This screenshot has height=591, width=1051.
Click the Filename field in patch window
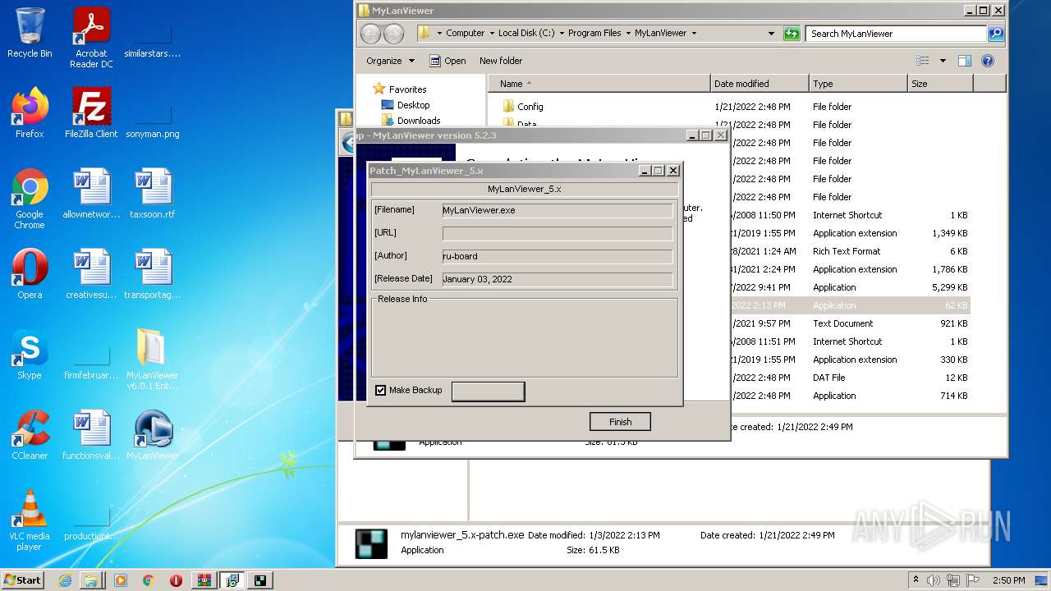[557, 211]
